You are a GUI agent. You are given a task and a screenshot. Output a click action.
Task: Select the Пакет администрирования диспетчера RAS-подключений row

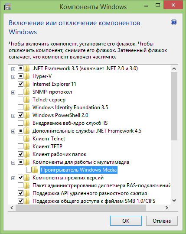[101, 185]
